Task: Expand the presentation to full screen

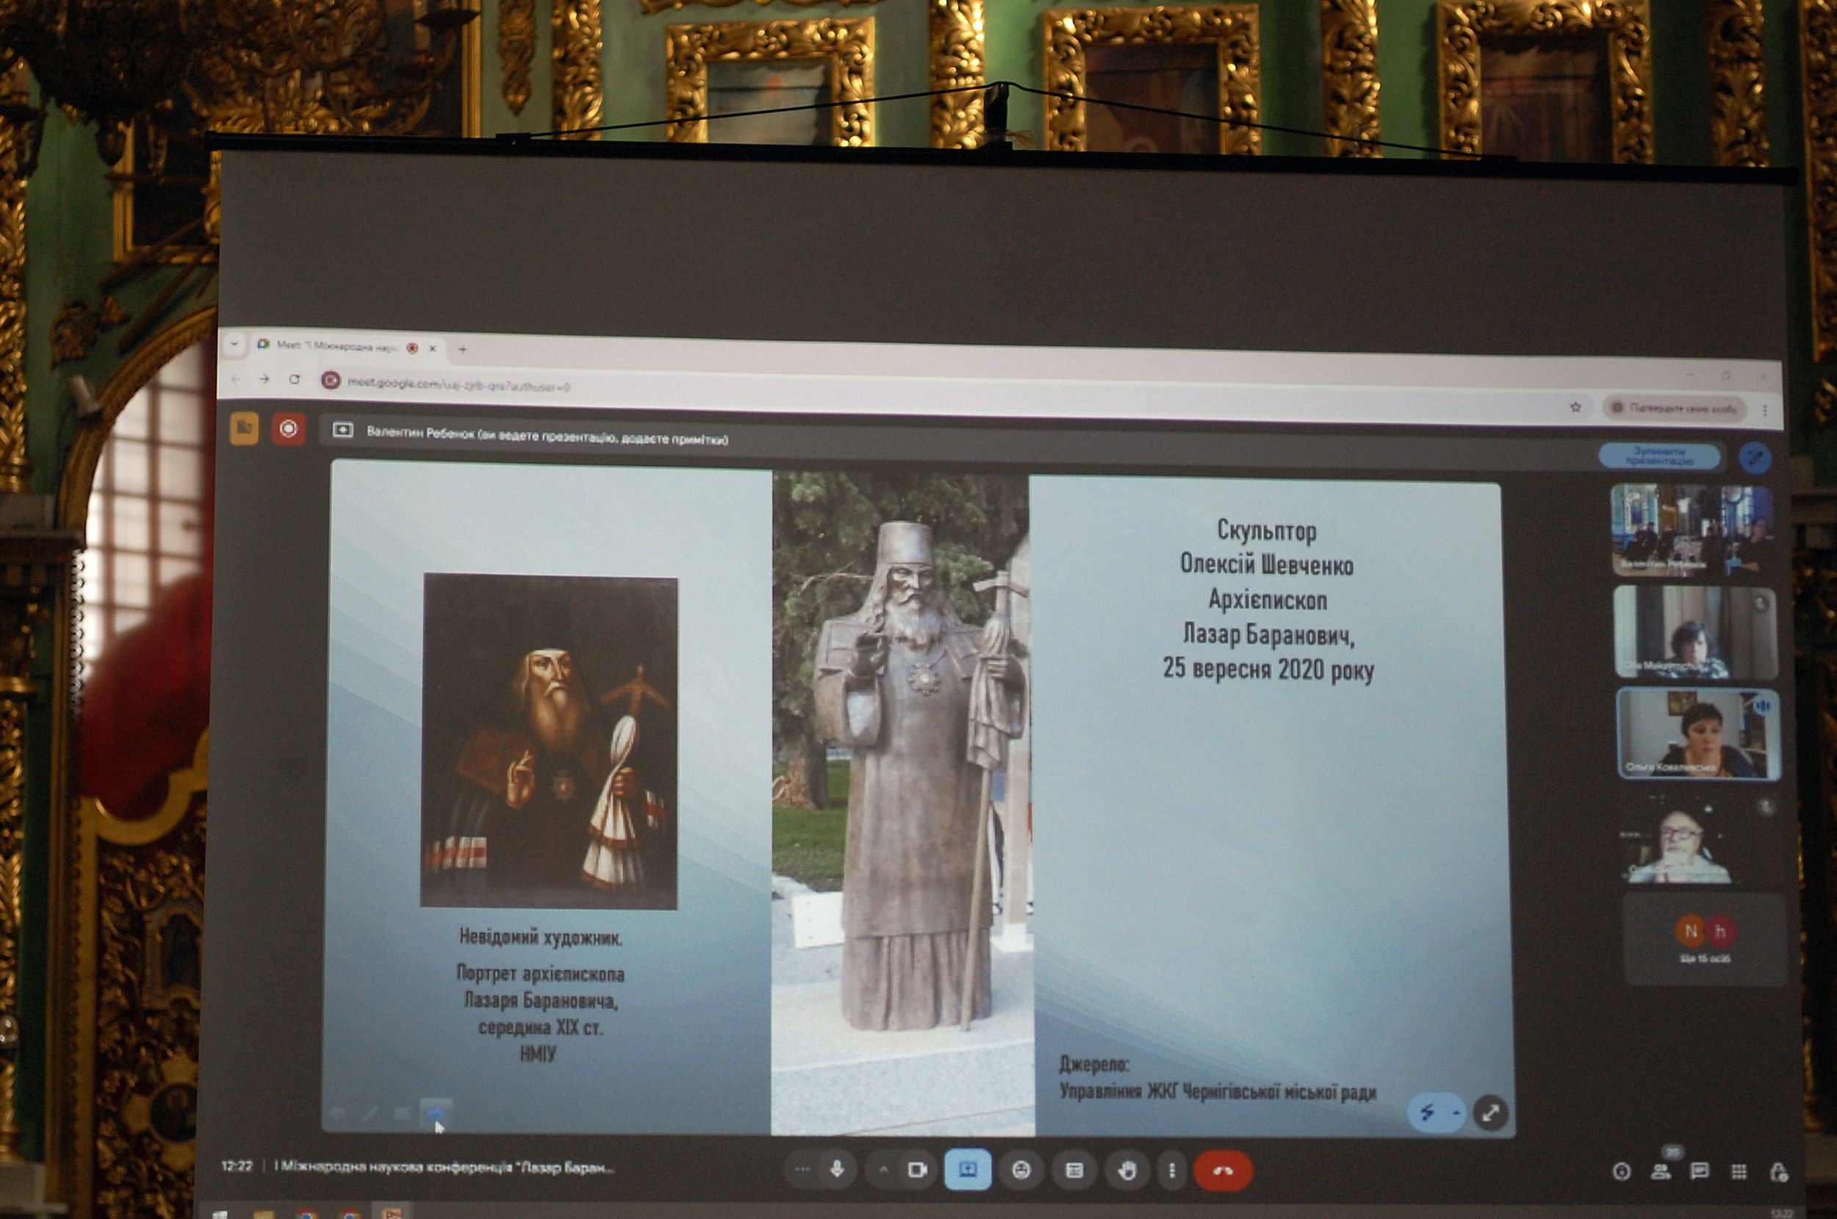Action: 1490,1113
